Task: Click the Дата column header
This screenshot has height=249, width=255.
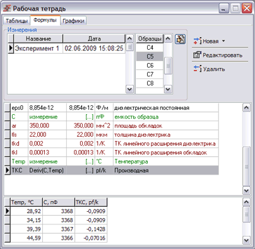Action: click(x=94, y=38)
